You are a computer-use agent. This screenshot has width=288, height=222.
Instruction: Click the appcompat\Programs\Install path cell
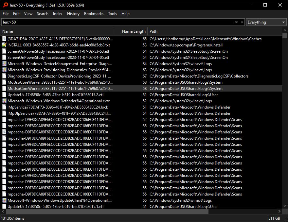[186, 45]
